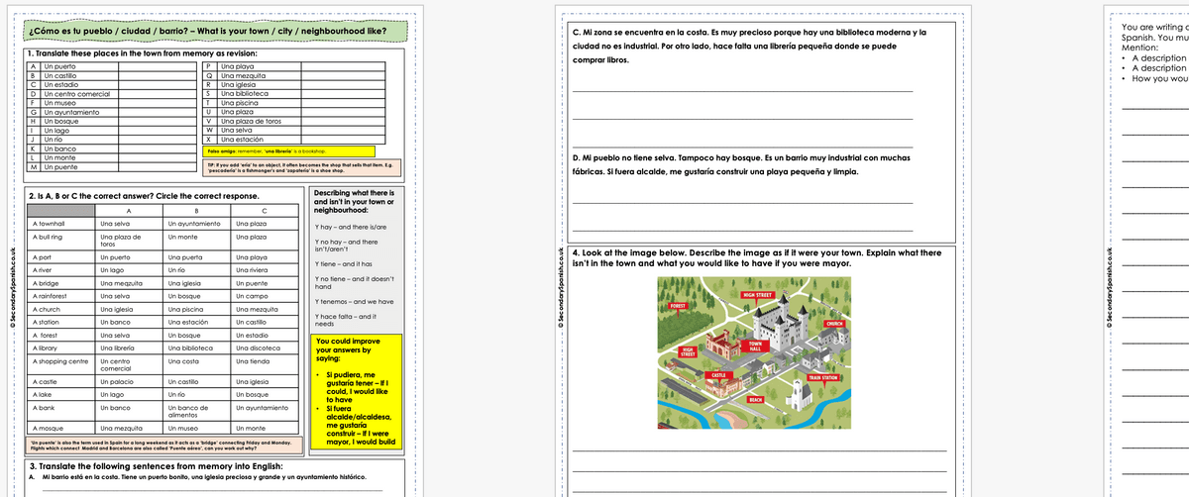1189x497 pixels.
Task: Click the 'FOREST' label on the map
Action: click(678, 307)
